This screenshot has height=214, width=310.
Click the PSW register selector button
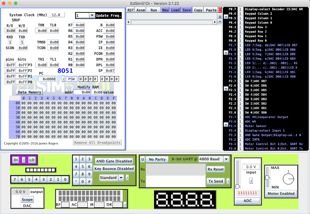pos(71,79)
